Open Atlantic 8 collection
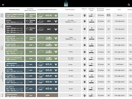 (15, 89)
